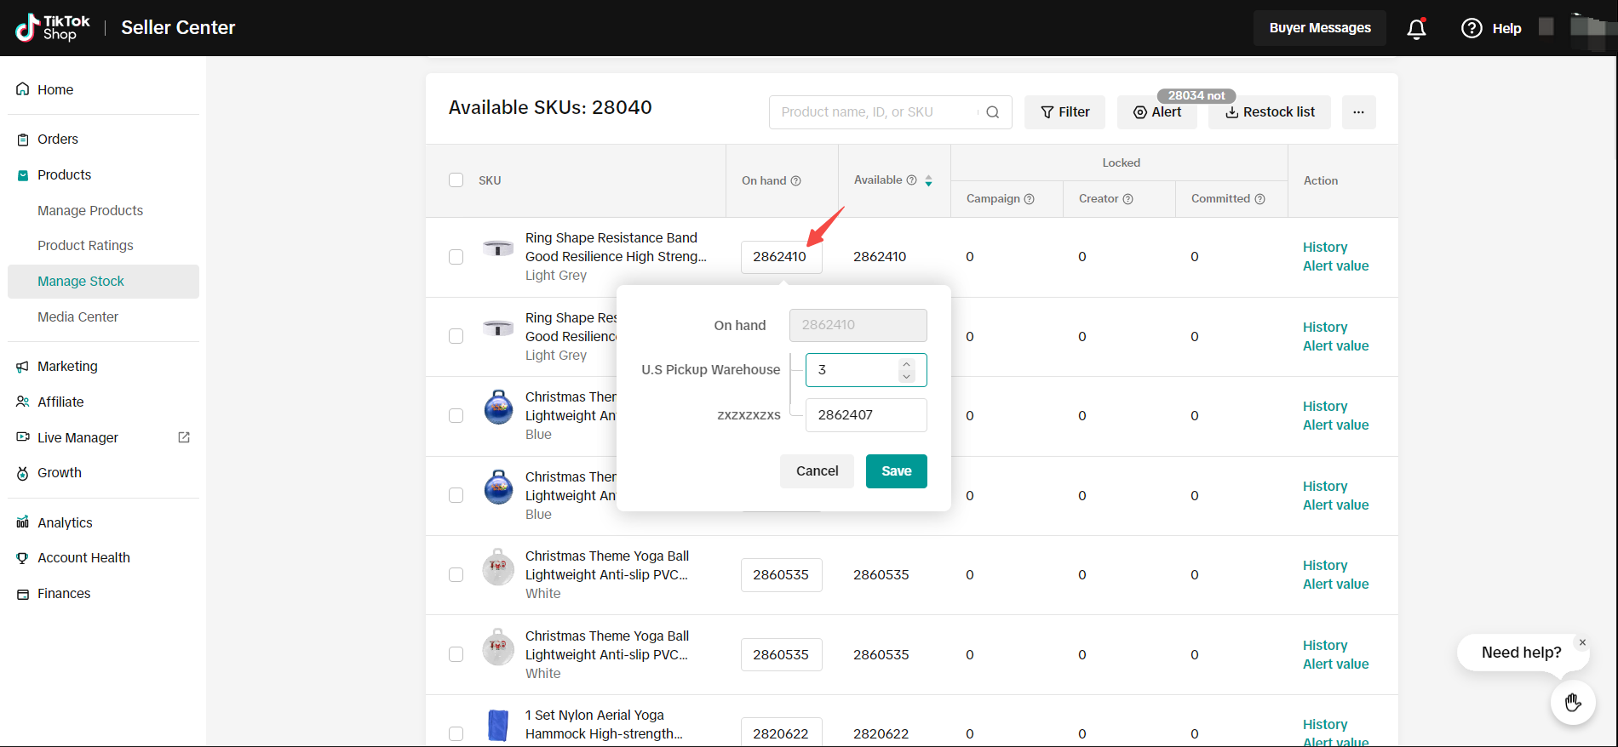Click the zxzxzxzxs warehouse quantity field
This screenshot has height=747, width=1618.
[x=865, y=415]
